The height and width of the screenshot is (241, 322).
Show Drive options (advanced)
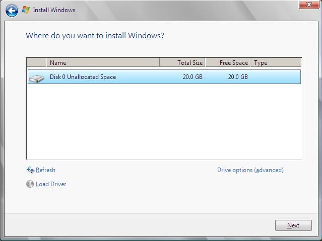[x=250, y=170]
